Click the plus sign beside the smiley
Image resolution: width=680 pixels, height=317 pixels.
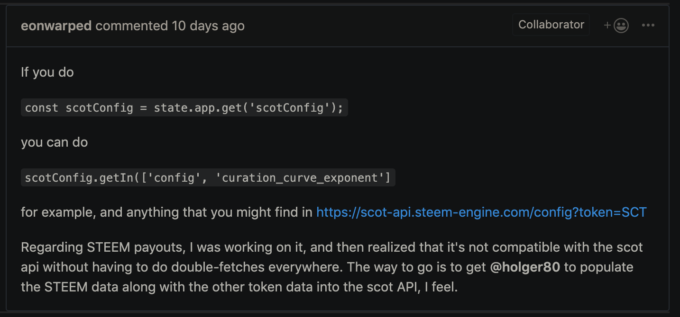point(607,26)
